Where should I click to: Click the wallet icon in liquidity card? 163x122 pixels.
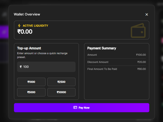(138, 30)
